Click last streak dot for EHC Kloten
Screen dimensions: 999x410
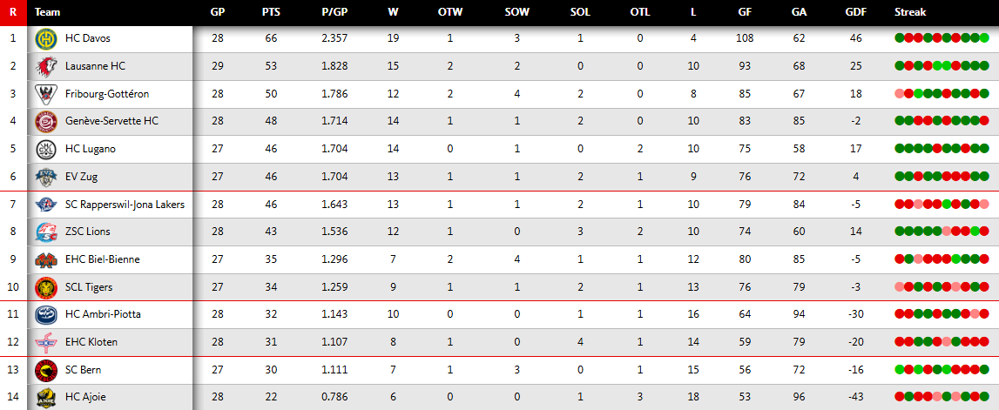(x=983, y=342)
